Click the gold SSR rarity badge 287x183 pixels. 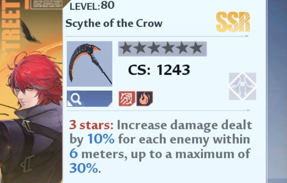tap(233, 22)
